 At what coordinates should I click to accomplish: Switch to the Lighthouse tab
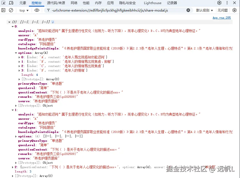click(152, 3)
